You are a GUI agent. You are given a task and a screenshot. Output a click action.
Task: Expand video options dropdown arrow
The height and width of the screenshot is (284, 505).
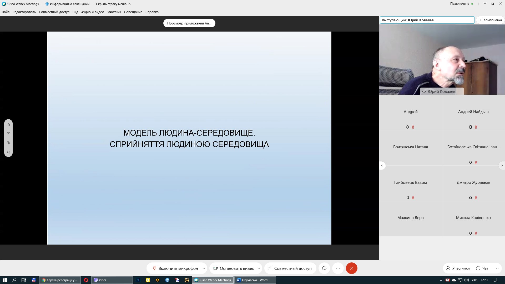[259, 268]
